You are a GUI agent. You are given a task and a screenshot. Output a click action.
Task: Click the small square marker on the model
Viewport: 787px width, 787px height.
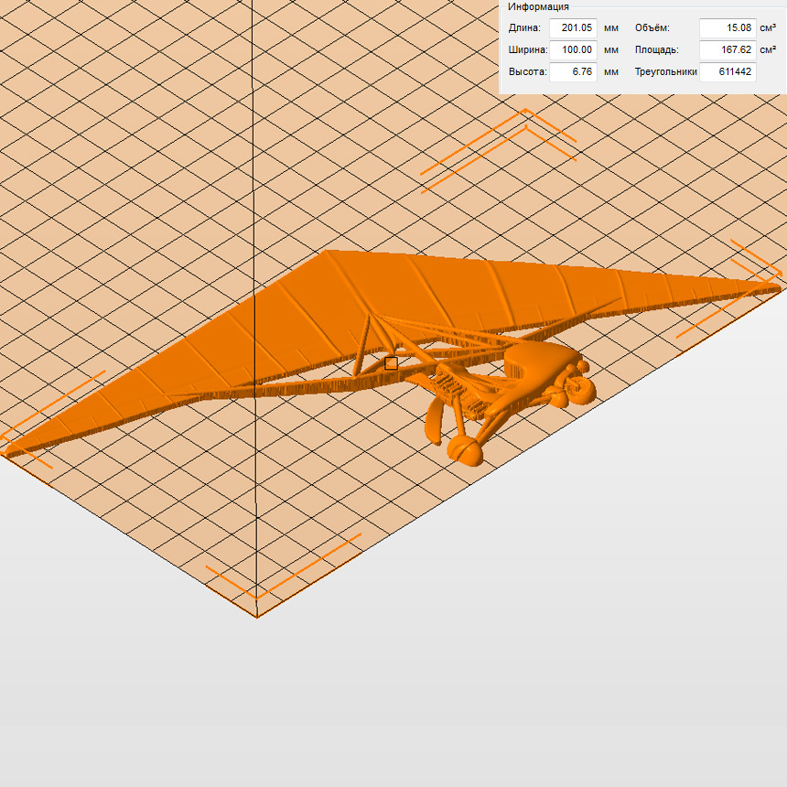pyautogui.click(x=392, y=363)
